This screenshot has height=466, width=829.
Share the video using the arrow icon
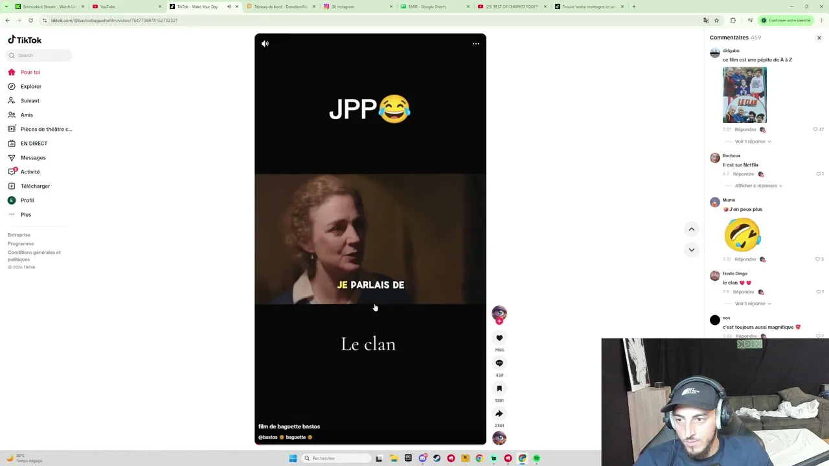point(499,414)
